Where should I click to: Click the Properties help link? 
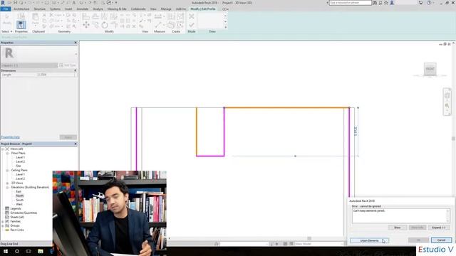(x=11, y=137)
